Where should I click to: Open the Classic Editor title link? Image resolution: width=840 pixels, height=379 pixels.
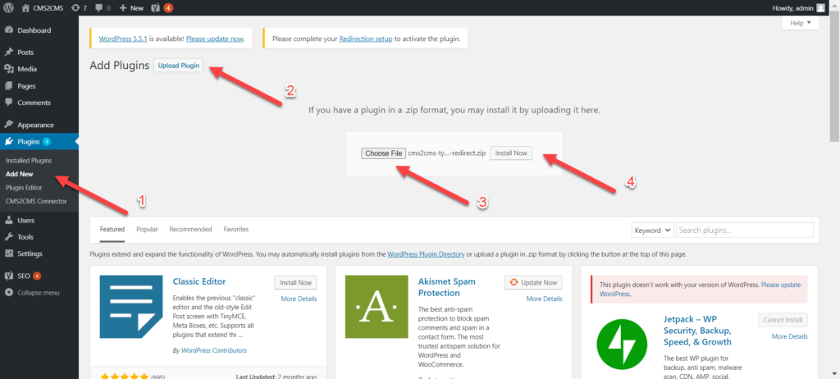point(199,281)
